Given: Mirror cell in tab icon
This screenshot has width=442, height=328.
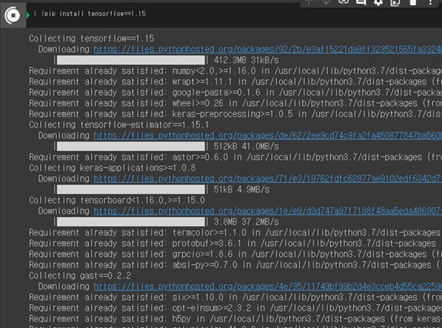Looking at the screenshot, I should click(395, 2).
